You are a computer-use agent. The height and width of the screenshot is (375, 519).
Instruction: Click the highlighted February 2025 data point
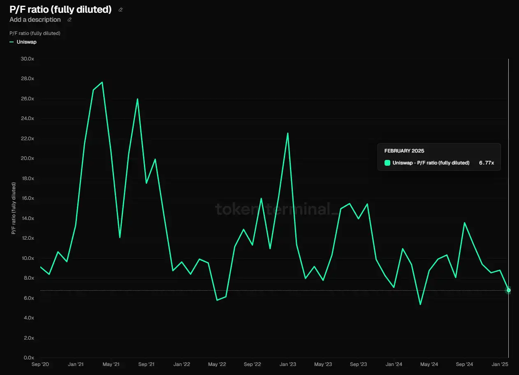[x=509, y=290]
